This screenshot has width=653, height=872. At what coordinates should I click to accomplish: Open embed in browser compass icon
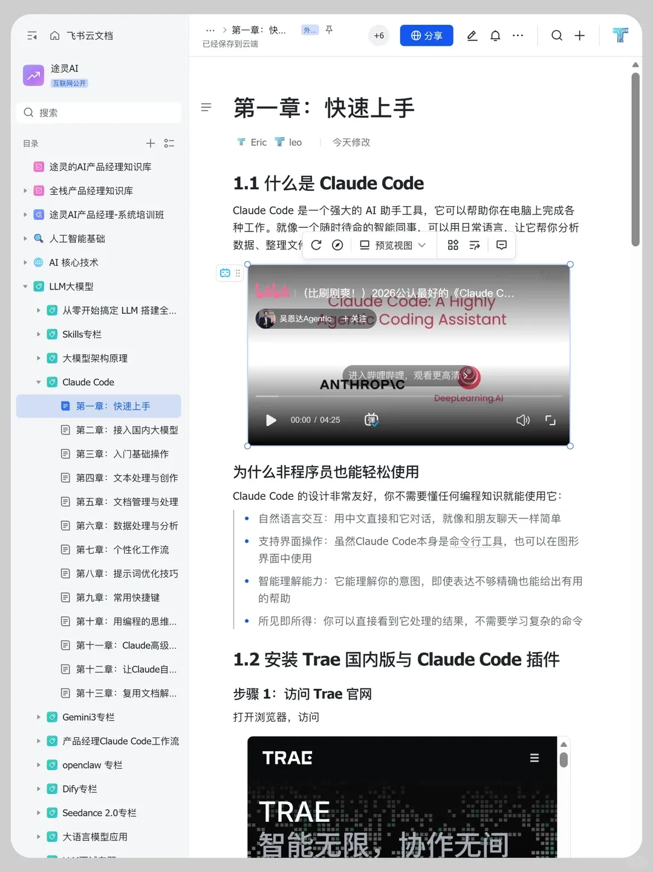pos(338,245)
